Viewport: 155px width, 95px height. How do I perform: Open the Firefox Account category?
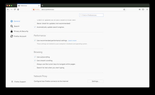point(18,36)
